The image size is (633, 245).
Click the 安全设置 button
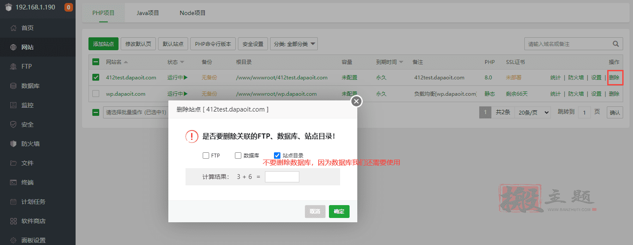[x=253, y=44]
